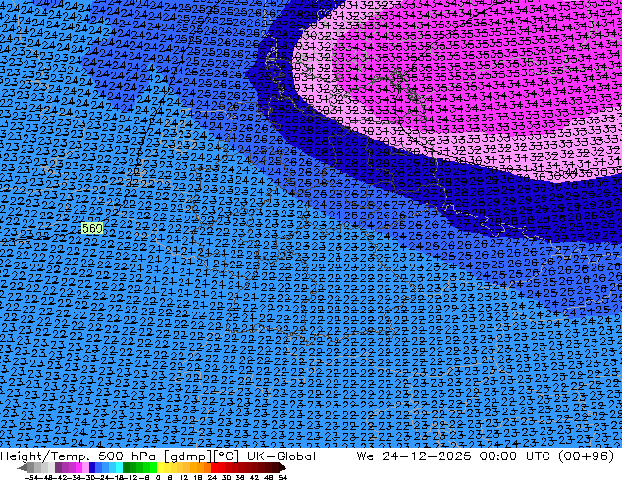Click the '24' legend scale value
This screenshot has height=480, width=622.
pyautogui.click(x=212, y=477)
